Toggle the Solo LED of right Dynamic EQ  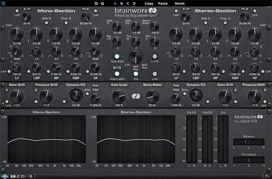coord(185,94)
